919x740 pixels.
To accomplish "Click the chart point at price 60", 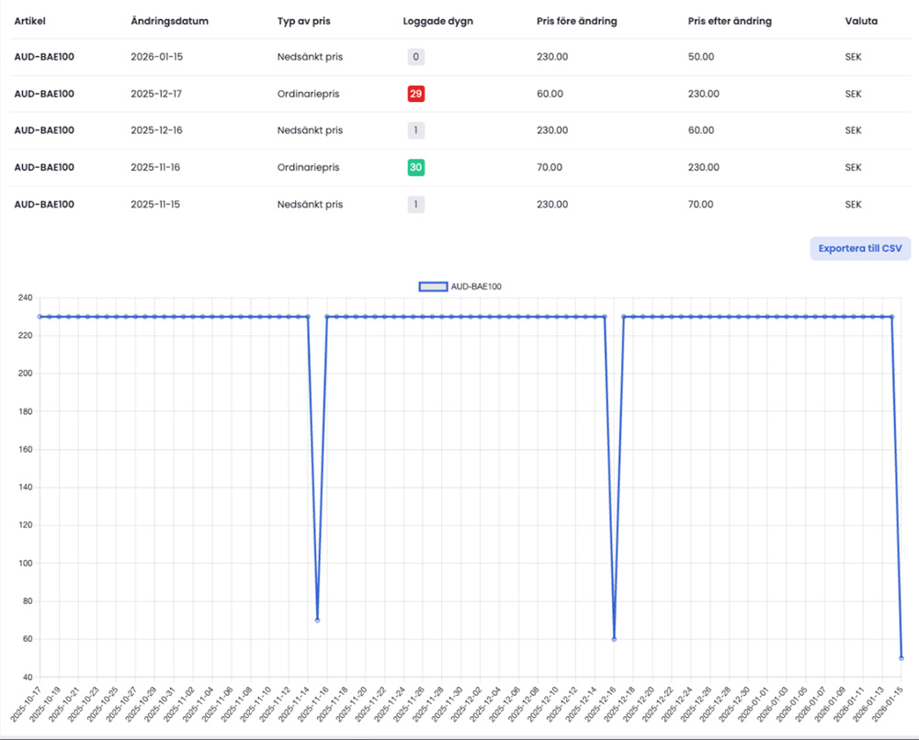I will (614, 639).
